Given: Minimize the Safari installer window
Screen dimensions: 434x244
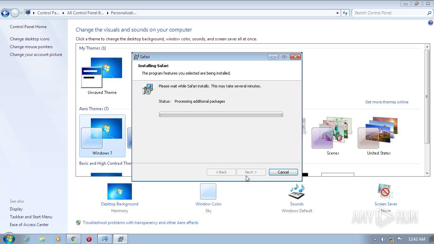Looking at the screenshot, I should click(273, 57).
